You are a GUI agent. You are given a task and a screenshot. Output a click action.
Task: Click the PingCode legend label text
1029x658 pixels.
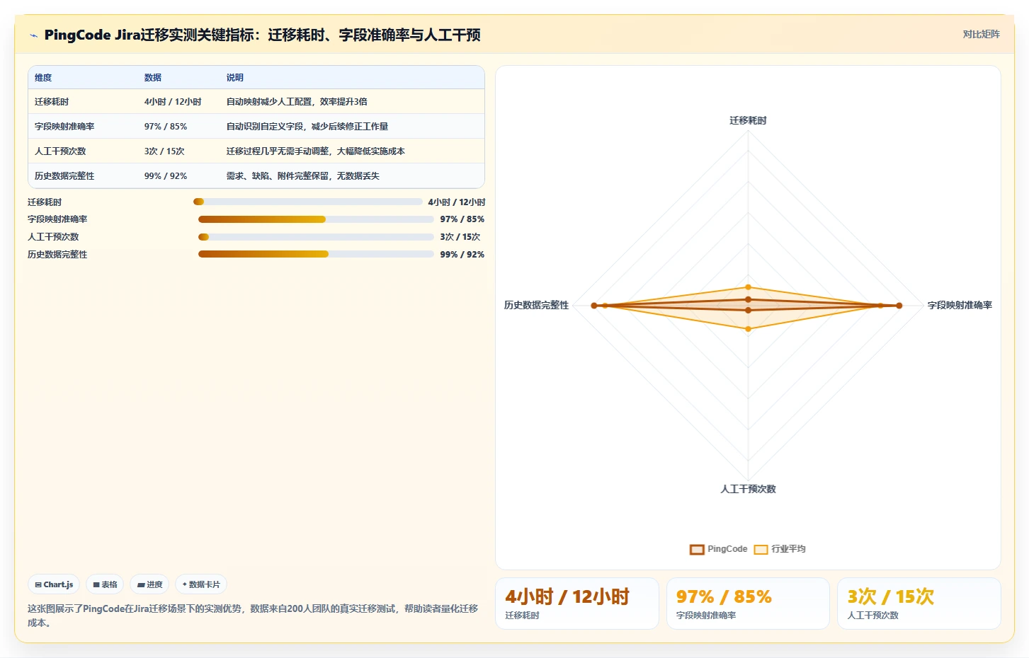tap(727, 549)
